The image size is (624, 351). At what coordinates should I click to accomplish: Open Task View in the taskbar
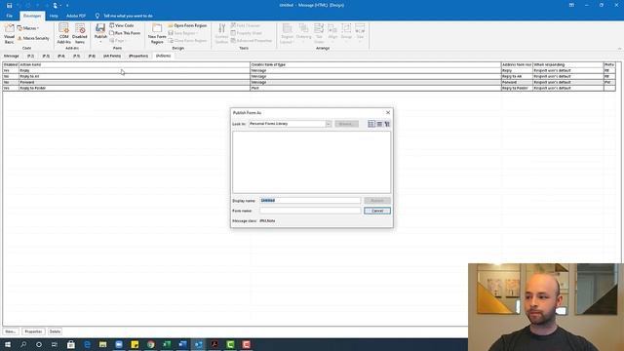tap(55, 344)
